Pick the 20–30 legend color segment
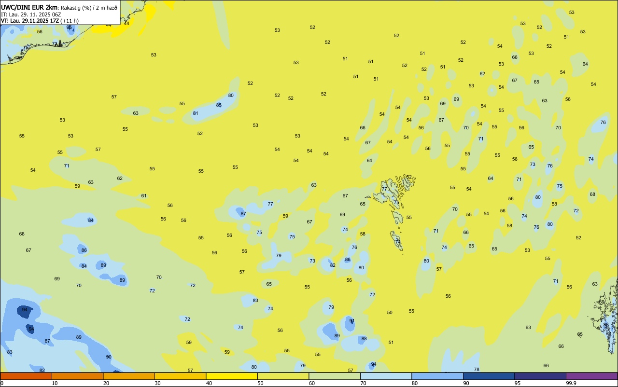 [129, 376]
